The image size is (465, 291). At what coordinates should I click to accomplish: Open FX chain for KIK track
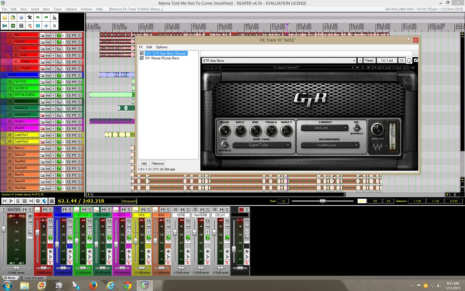pos(59,35)
